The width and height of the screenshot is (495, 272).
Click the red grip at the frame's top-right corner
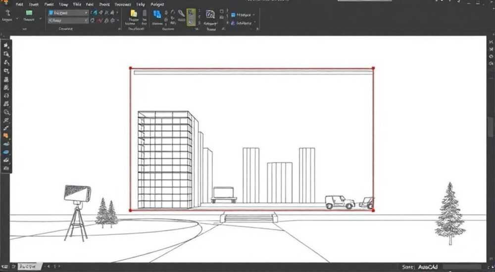[x=373, y=68]
